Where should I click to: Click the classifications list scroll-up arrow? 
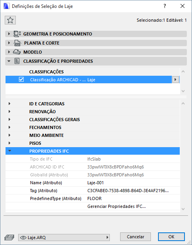[x=183, y=71]
